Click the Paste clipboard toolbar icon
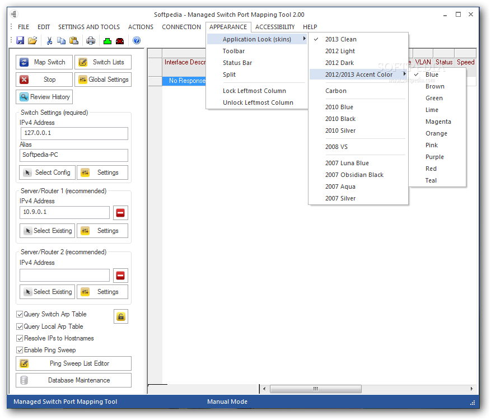This screenshot has height=420, width=491. [x=74, y=40]
